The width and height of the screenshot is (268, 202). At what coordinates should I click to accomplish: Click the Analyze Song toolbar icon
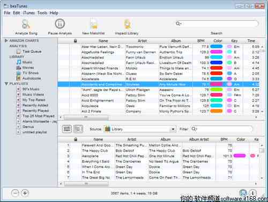pos(26,24)
